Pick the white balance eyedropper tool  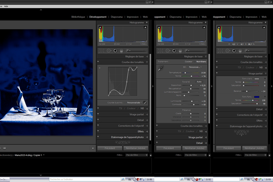(x=161, y=68)
